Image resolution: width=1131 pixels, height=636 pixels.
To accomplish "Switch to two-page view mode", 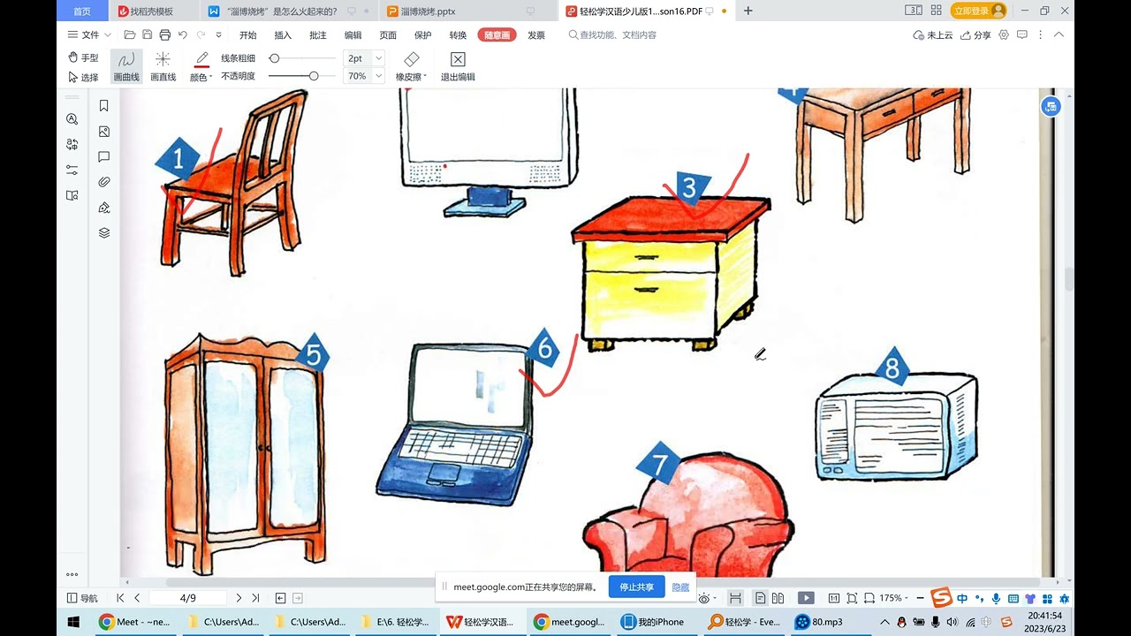I will (778, 598).
